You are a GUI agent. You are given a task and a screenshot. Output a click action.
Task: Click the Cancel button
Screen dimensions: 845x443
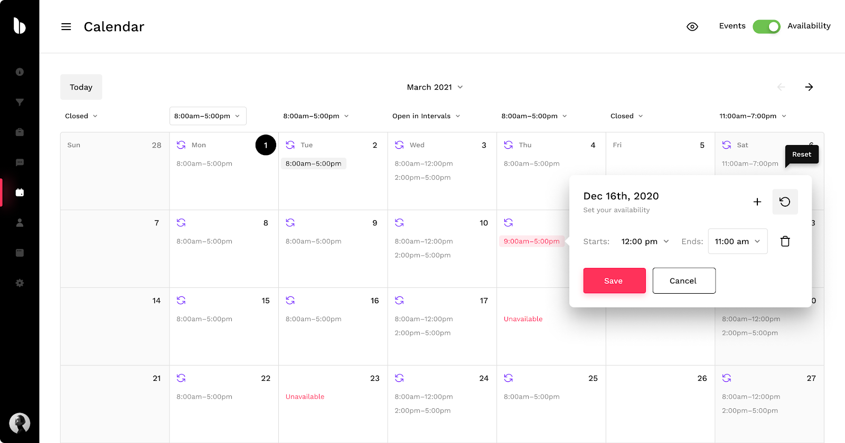click(x=683, y=281)
